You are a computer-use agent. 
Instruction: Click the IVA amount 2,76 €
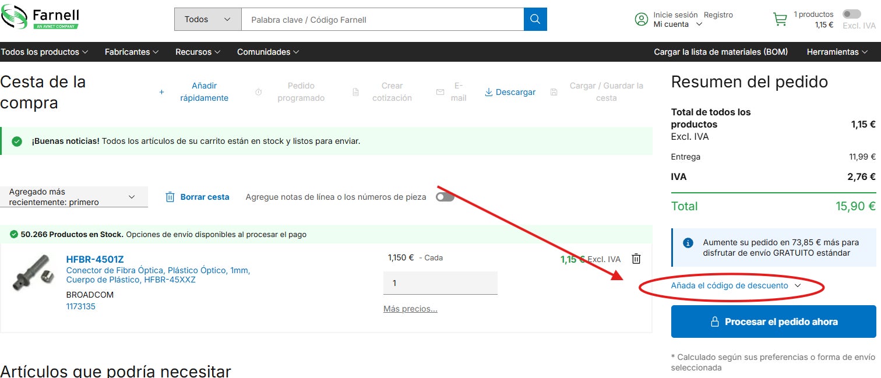861,176
